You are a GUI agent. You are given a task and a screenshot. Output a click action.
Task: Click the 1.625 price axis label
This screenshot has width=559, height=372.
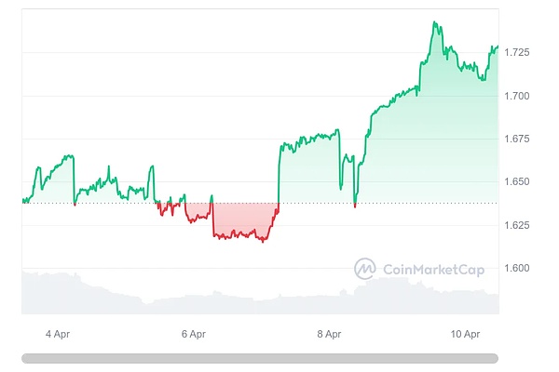pos(517,225)
